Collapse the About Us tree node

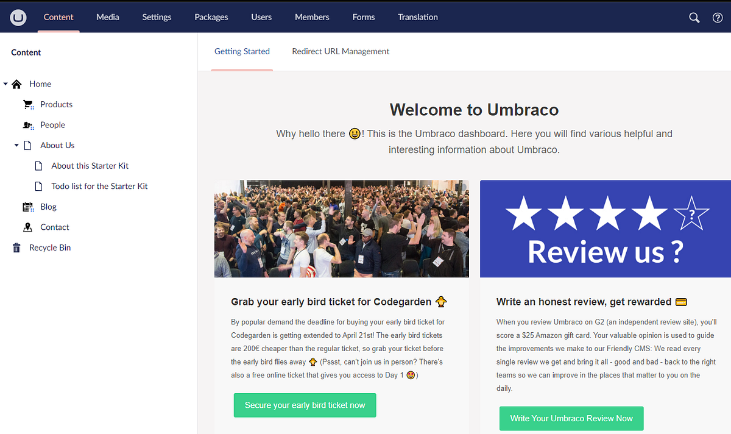(16, 146)
